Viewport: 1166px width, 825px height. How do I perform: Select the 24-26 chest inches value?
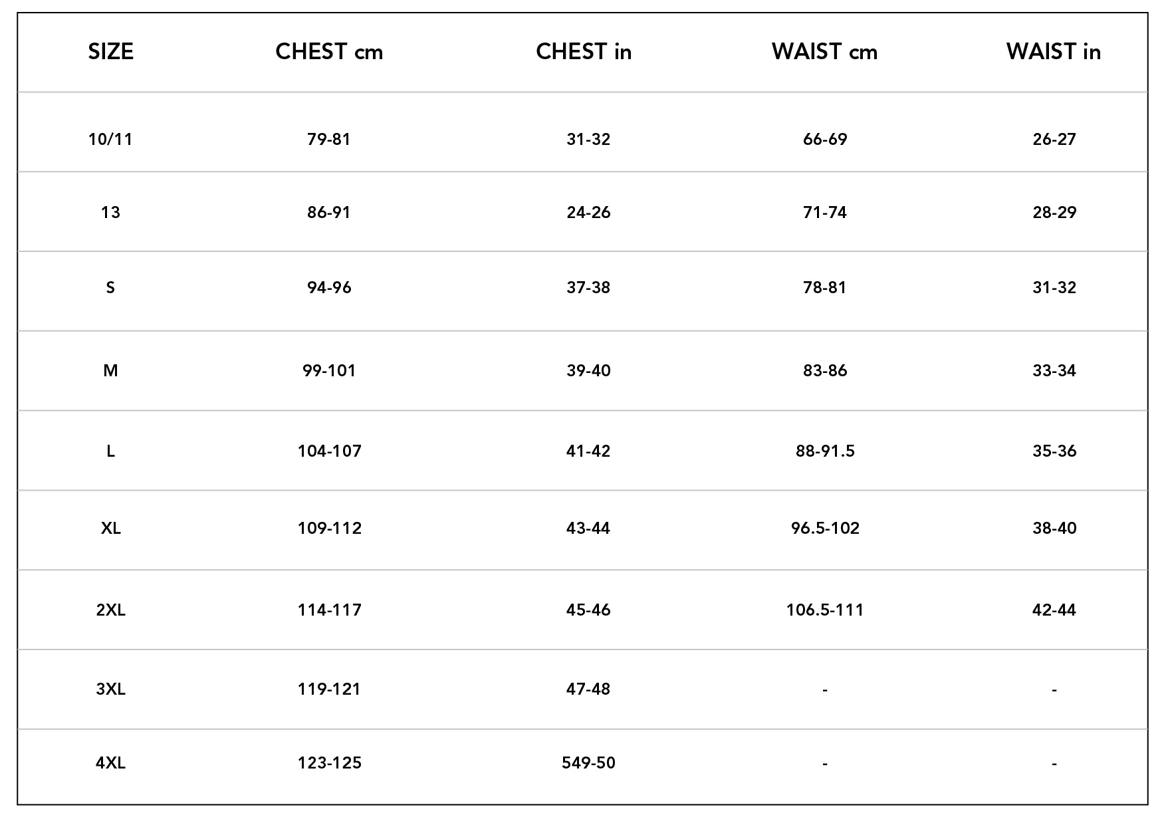coord(588,212)
